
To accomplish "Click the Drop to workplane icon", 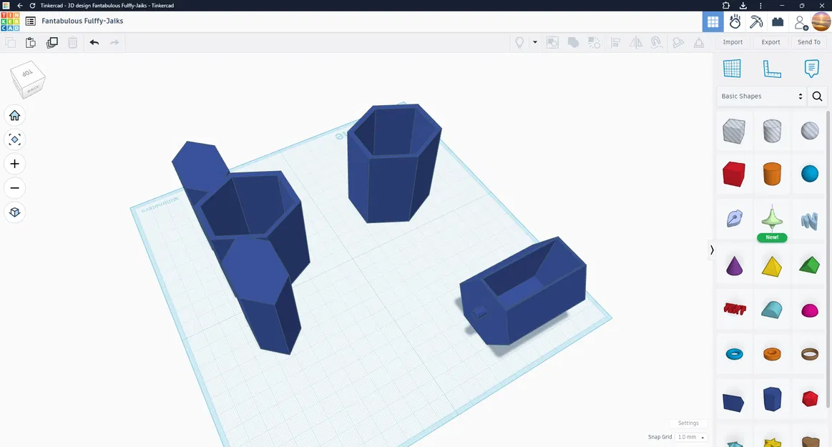I will pyautogui.click(x=699, y=42).
